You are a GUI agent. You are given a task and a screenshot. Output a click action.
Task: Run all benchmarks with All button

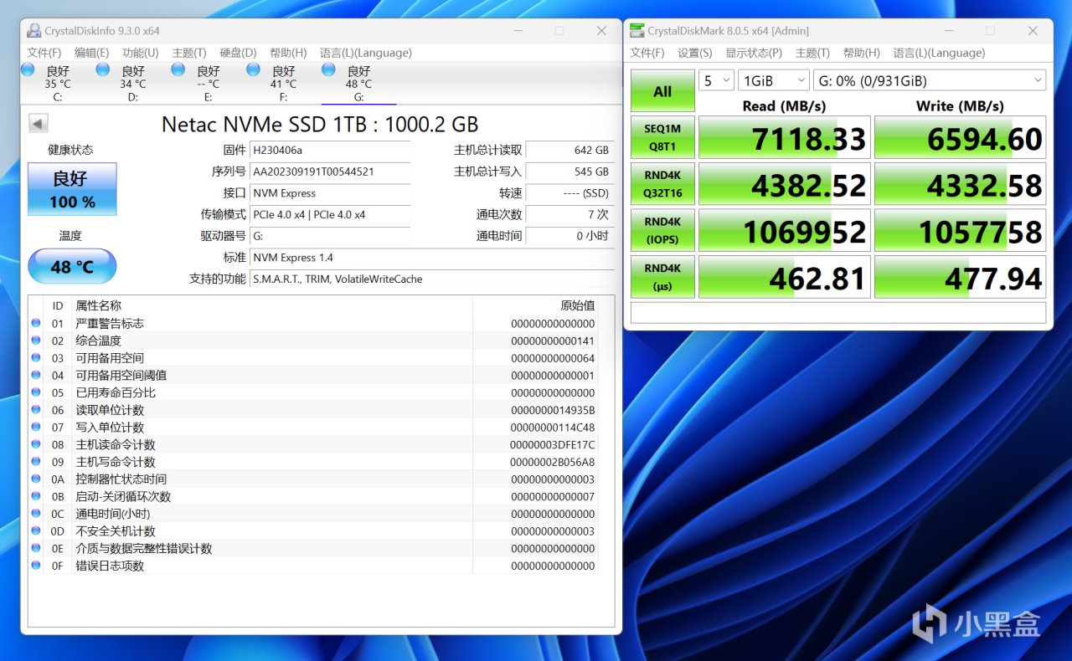662,91
